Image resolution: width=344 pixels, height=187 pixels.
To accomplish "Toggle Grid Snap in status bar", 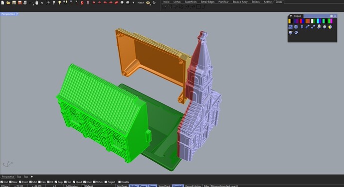I will pos(122,186).
